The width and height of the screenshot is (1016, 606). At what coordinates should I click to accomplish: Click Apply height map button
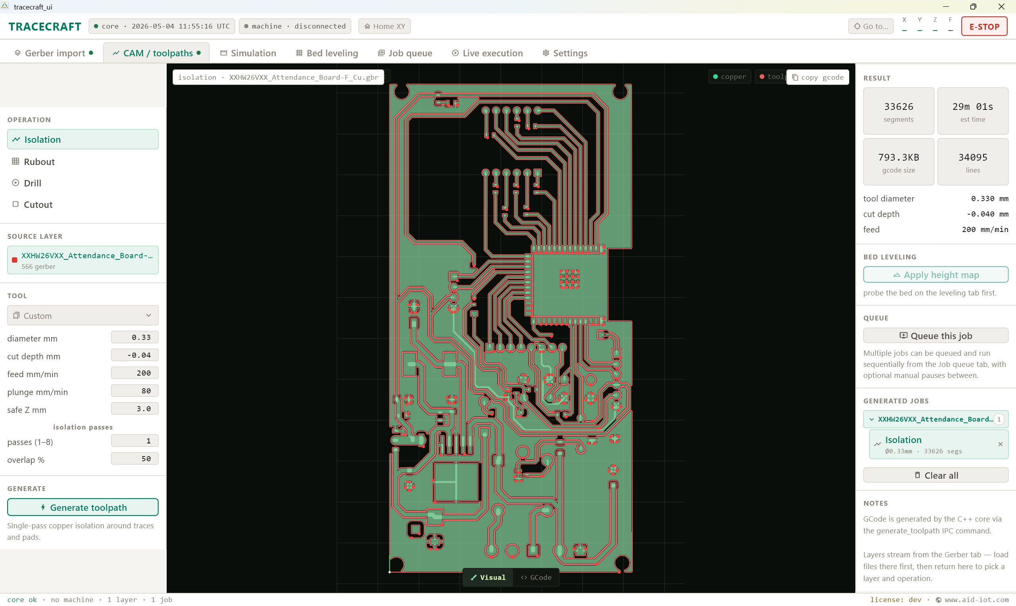935,275
